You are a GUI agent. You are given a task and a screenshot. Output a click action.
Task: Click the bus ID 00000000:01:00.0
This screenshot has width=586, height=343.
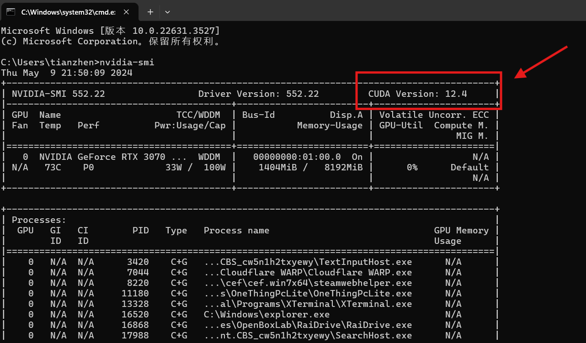click(x=297, y=157)
